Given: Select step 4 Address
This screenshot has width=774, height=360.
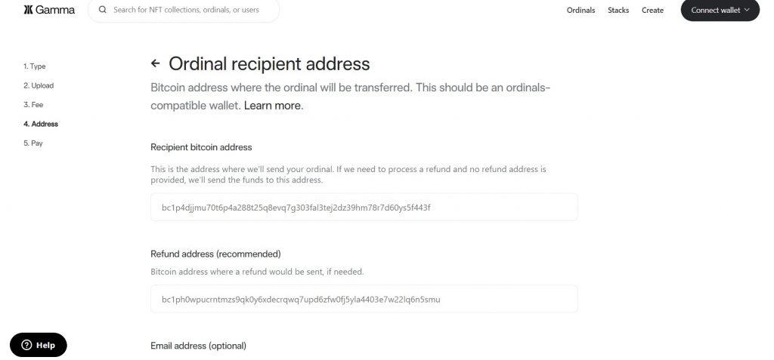Looking at the screenshot, I should tap(41, 124).
